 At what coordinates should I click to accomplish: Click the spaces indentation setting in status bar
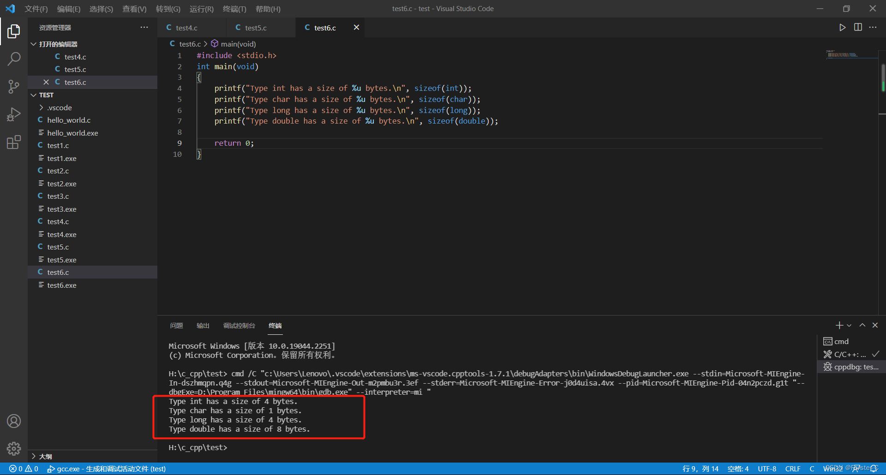[738, 469]
